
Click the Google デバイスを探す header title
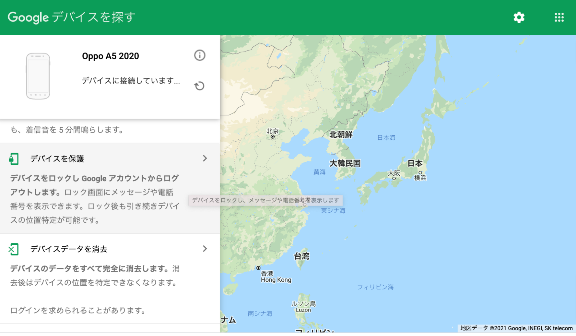pos(71,17)
